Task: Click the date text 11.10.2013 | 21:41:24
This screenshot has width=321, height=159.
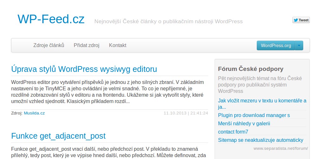Action: pos(186,113)
